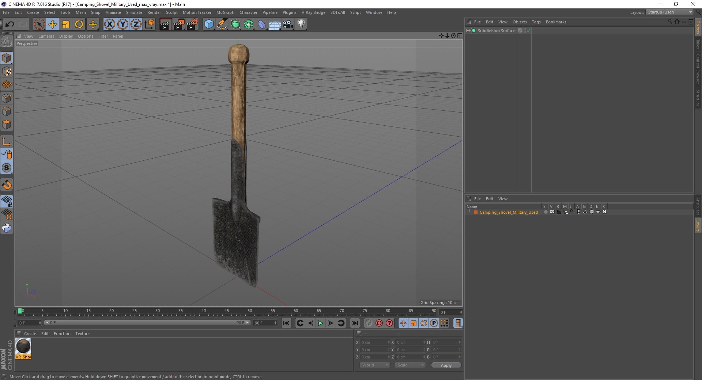Screen dimensions: 702x380
Task: Add Floor environment object icon
Action: coord(275,24)
